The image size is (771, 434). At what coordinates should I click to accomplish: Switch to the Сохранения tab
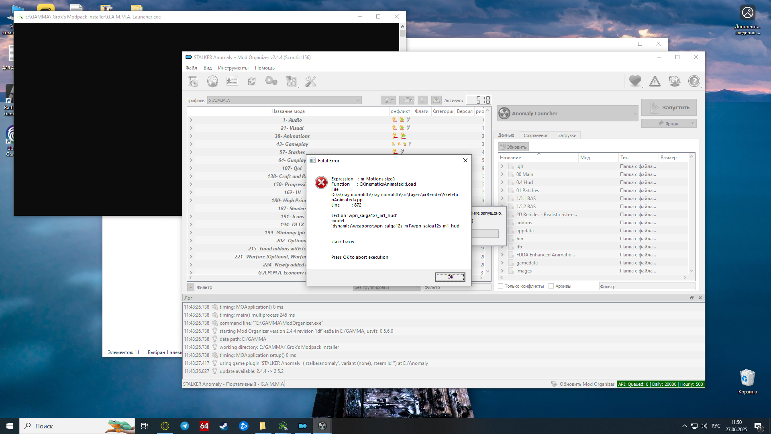point(536,135)
